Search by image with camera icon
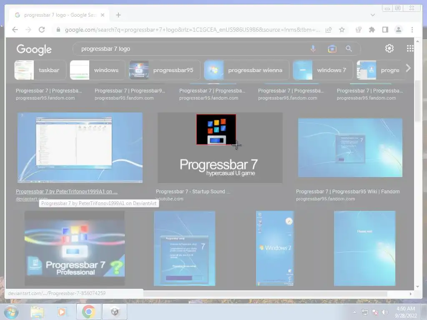This screenshot has height=320, width=427. (332, 49)
